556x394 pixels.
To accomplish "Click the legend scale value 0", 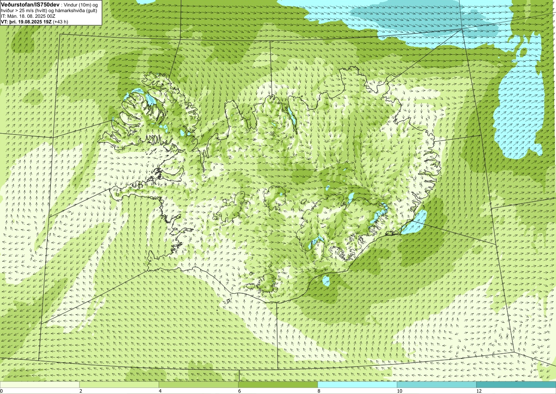I will click(x=2, y=391).
